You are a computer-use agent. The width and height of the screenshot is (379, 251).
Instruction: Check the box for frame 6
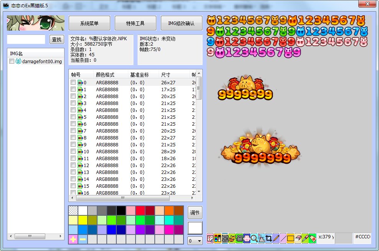point(73,124)
